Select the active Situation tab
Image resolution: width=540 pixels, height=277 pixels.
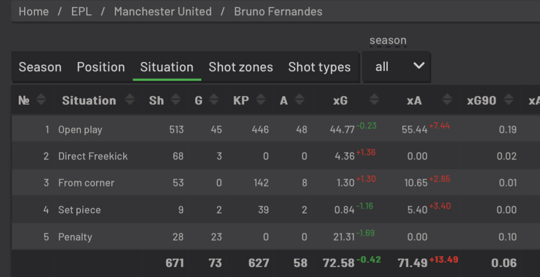tap(167, 67)
